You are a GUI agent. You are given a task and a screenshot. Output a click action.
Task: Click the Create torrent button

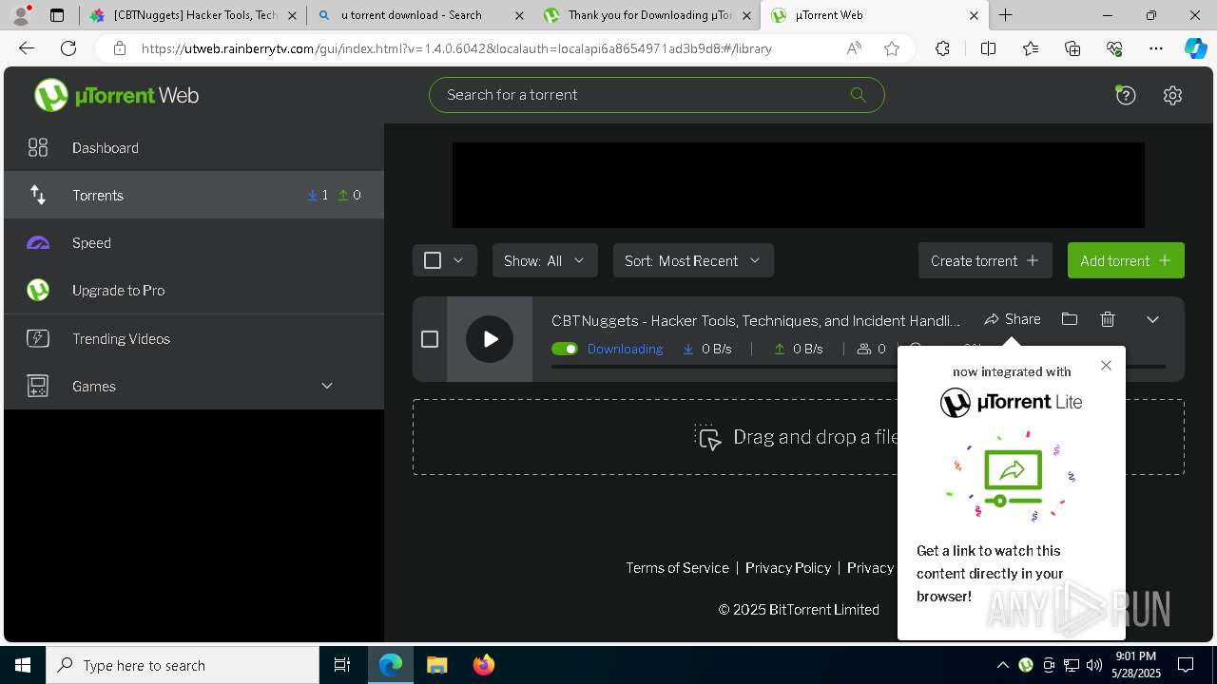tap(985, 260)
